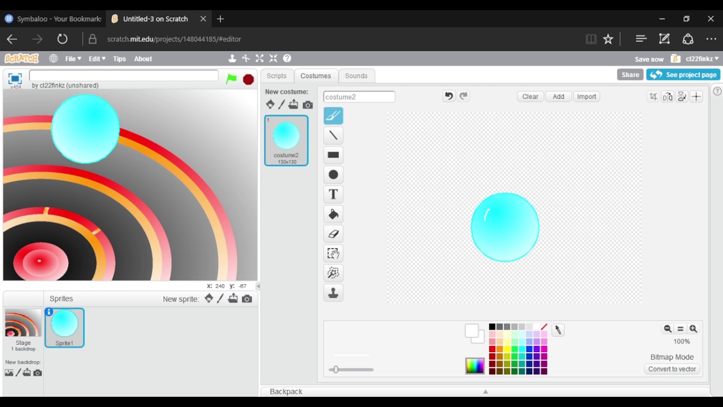Select the black color swatch
723x407 pixels.
click(x=492, y=327)
